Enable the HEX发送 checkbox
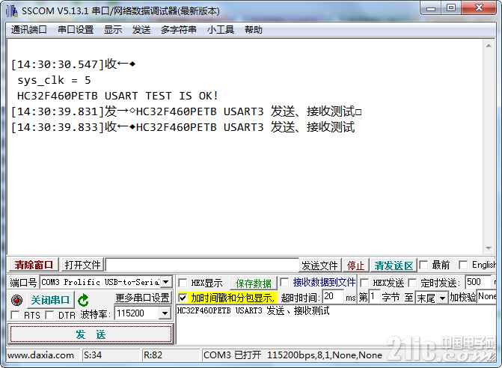502x368 pixels. [x=364, y=283]
